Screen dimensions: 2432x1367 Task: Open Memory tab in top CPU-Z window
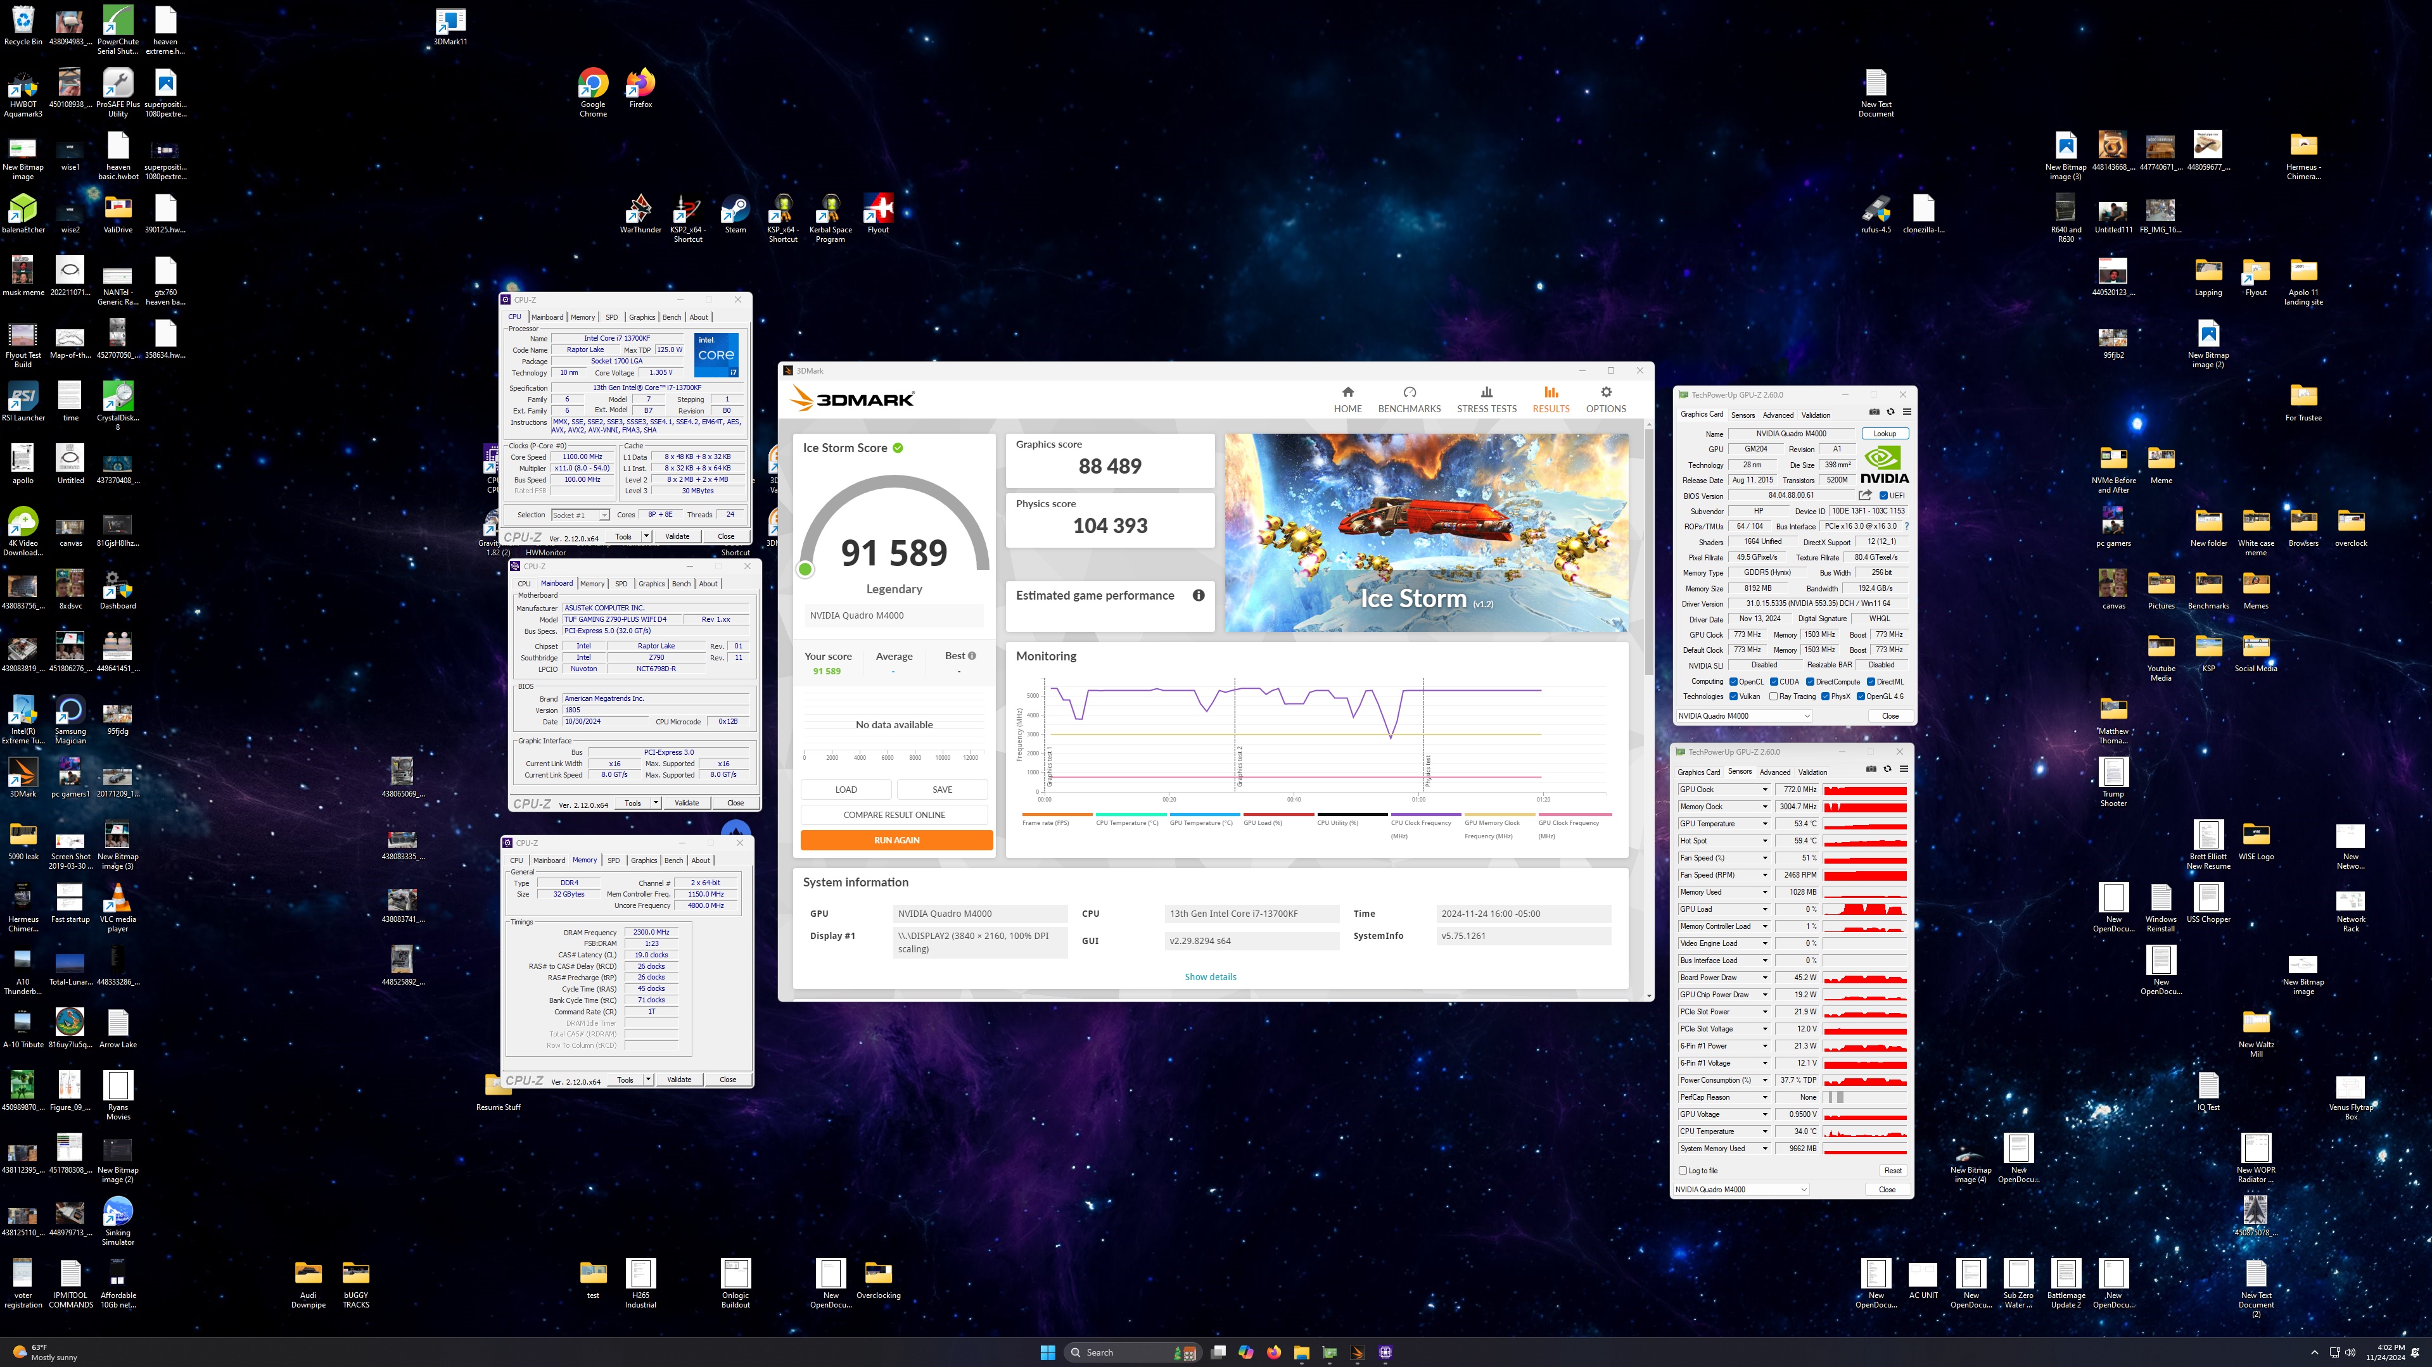click(x=583, y=317)
